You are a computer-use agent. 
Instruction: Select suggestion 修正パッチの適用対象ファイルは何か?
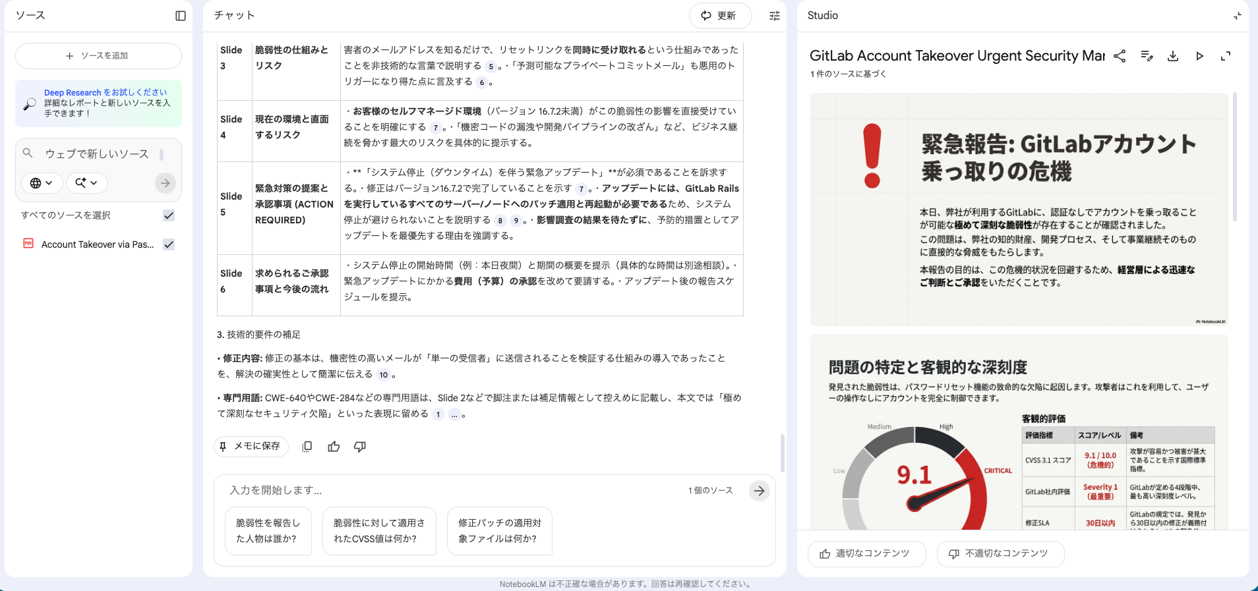click(x=500, y=531)
